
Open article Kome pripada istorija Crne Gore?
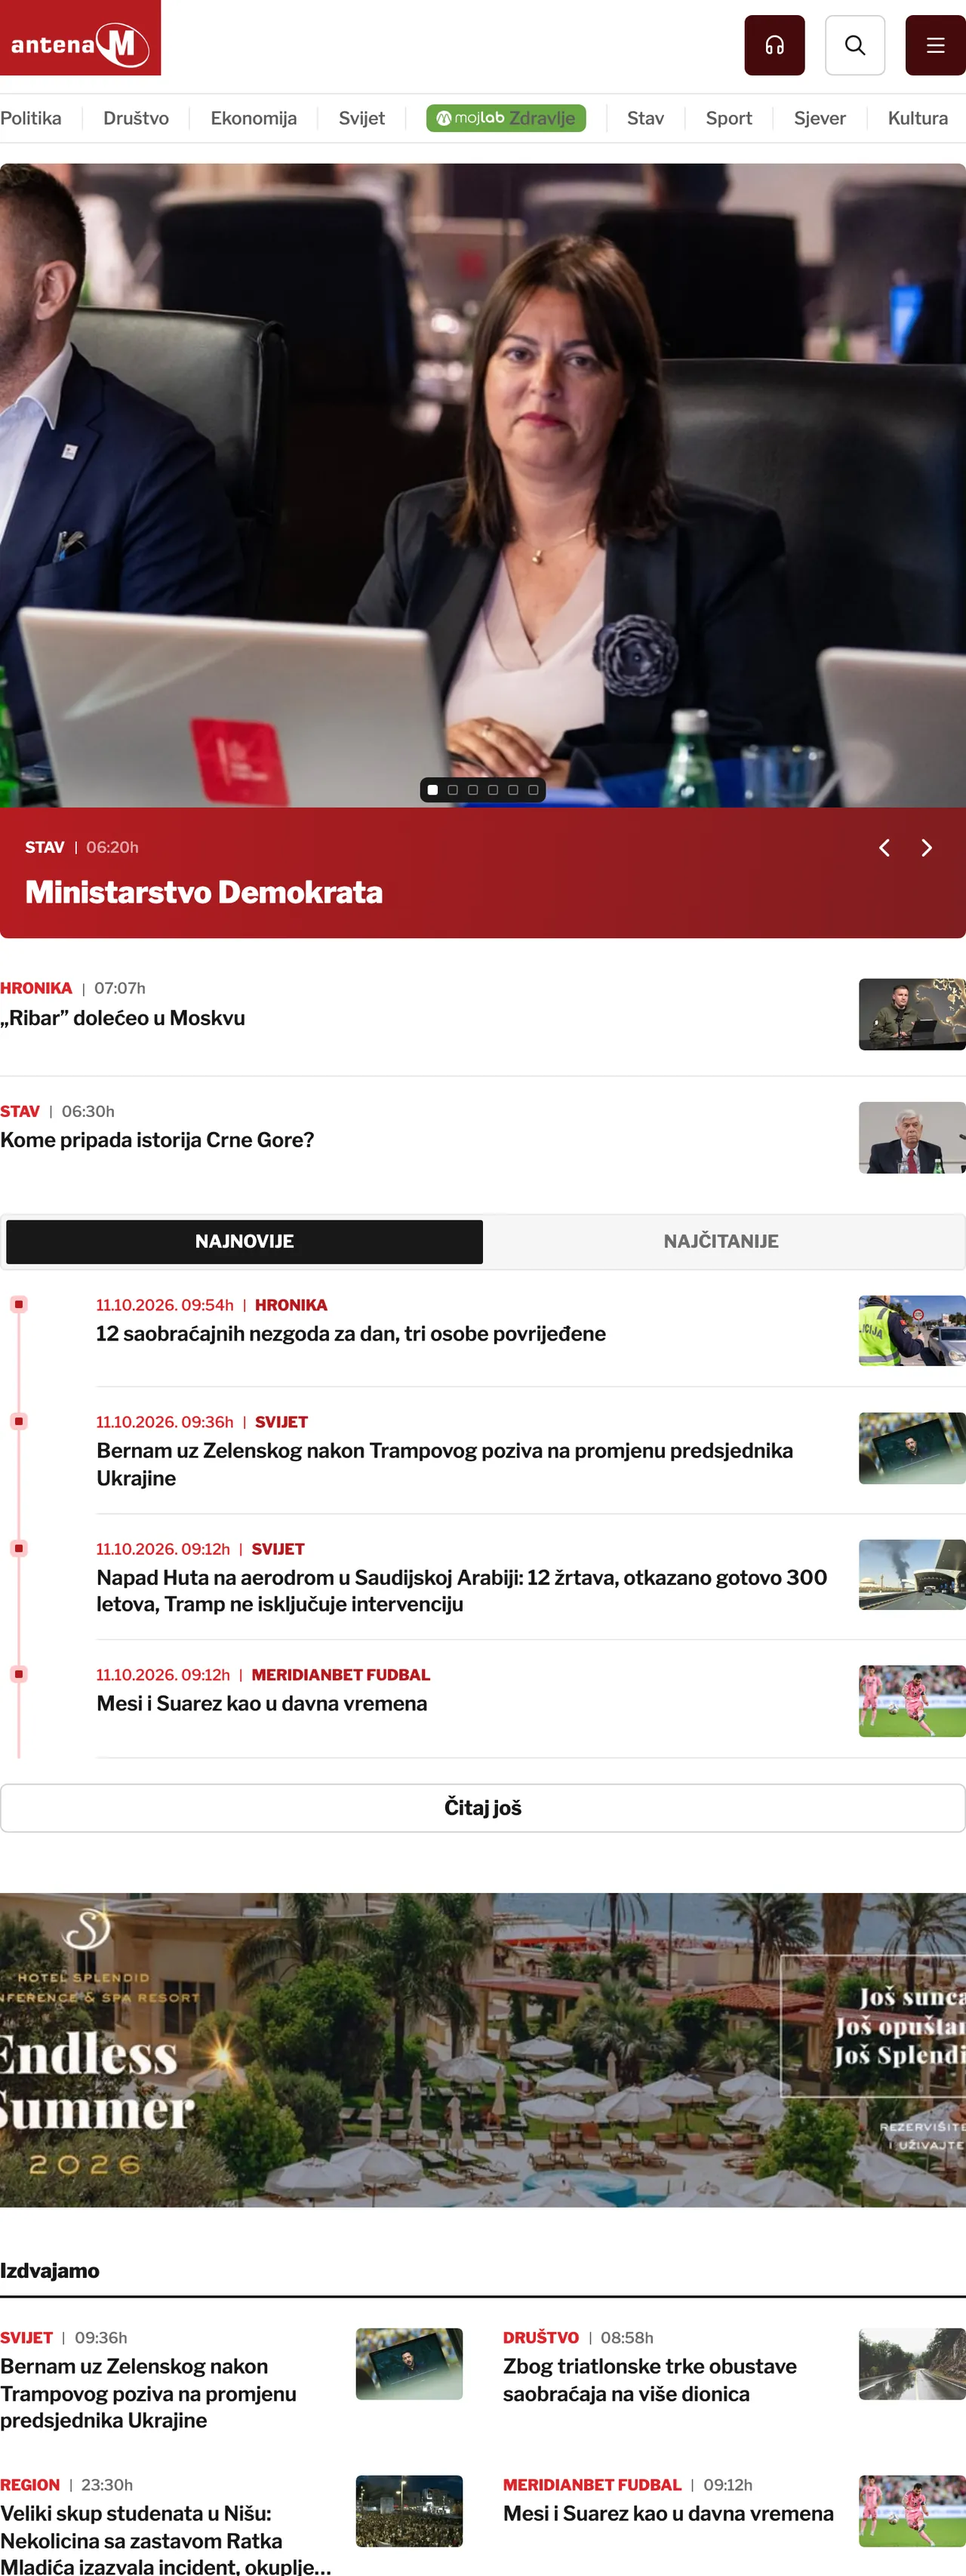coord(157,1140)
